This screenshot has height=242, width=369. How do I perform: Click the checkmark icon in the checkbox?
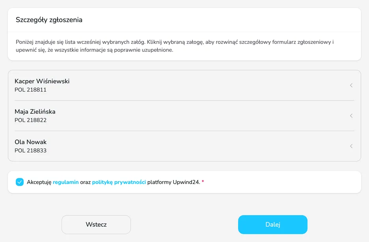tap(20, 182)
